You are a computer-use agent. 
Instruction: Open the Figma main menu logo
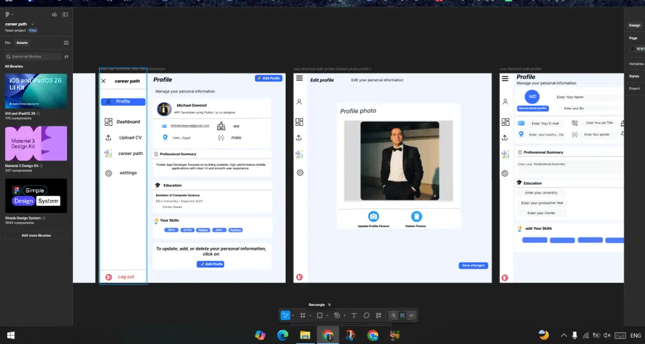(x=7, y=14)
